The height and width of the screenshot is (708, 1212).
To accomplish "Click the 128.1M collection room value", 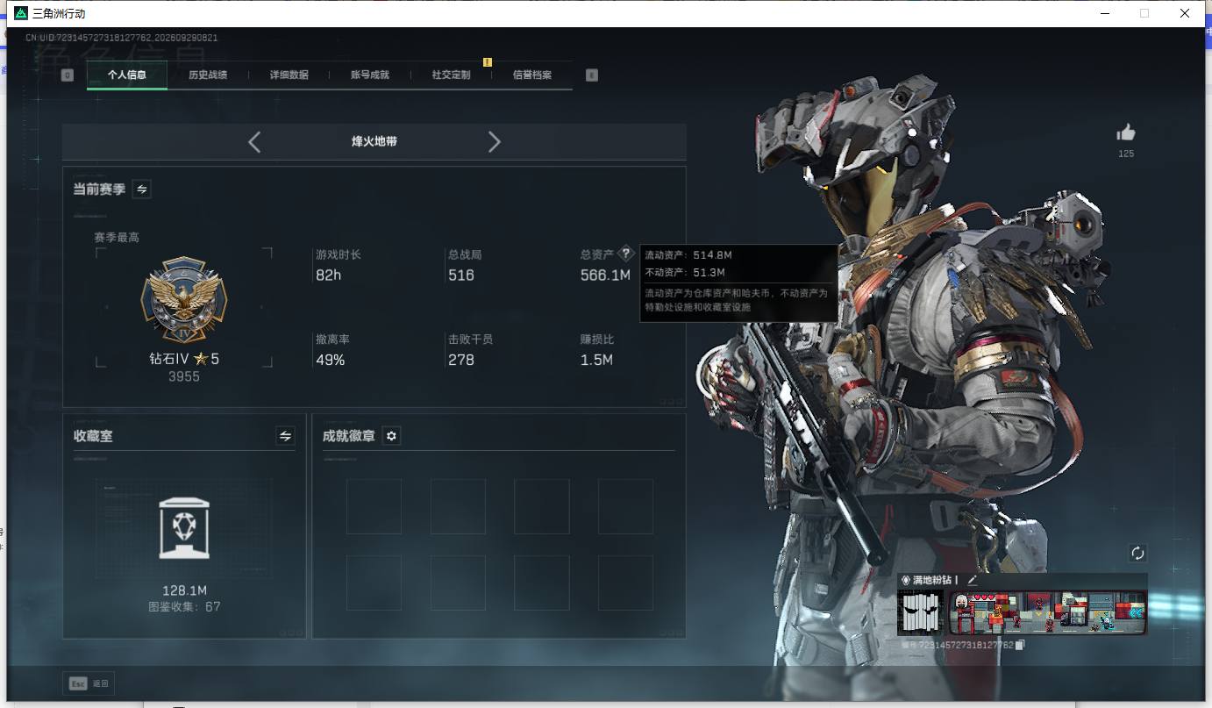I will [184, 590].
